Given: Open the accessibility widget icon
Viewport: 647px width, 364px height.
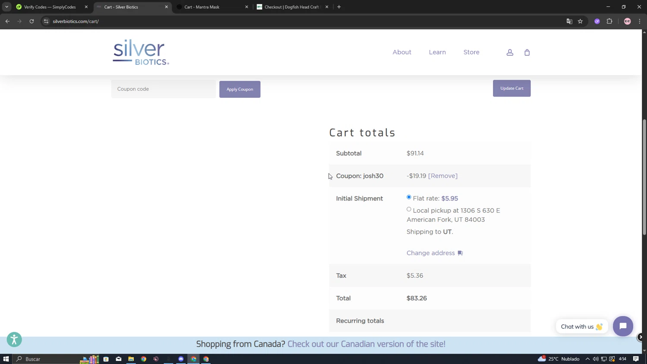Looking at the screenshot, I should click(x=14, y=340).
